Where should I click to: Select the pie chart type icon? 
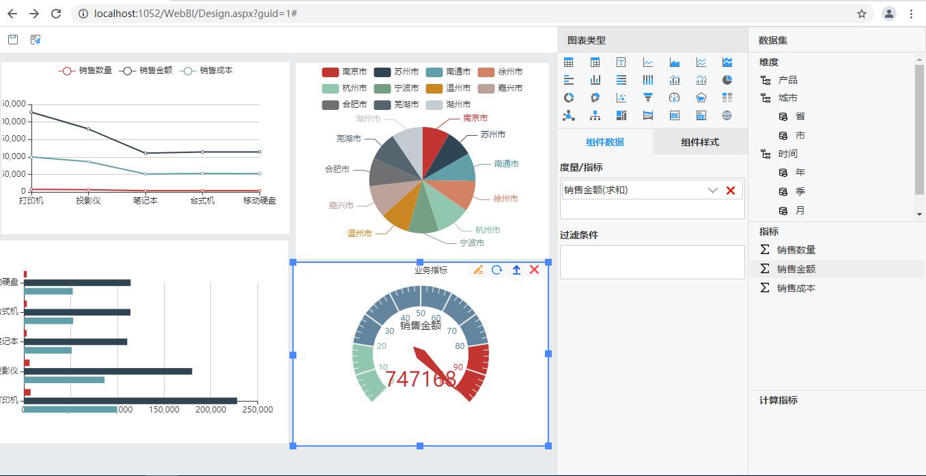pyautogui.click(x=727, y=80)
